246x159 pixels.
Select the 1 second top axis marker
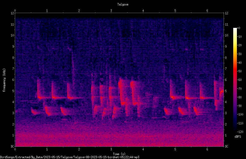[47, 11]
